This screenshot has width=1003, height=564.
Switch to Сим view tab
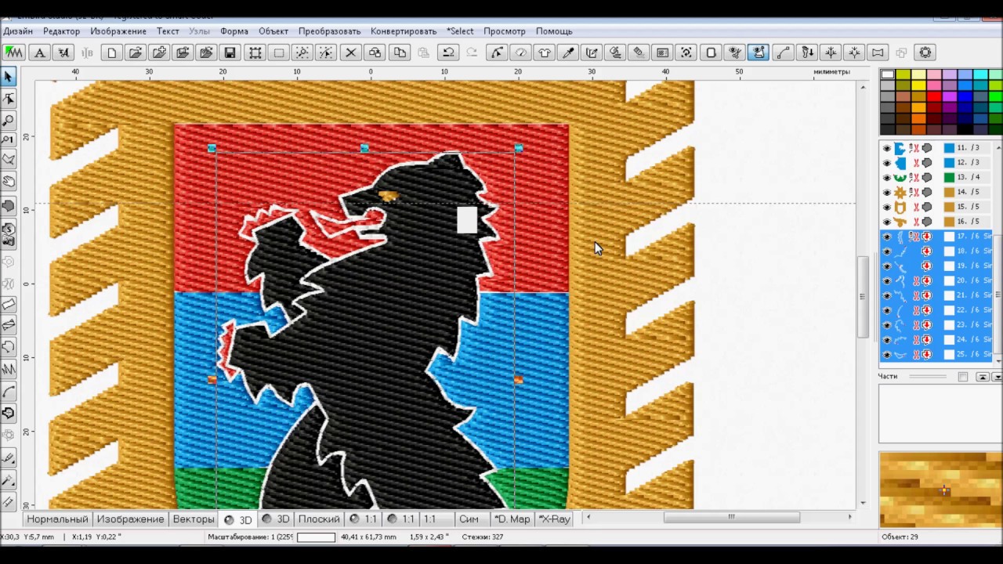[469, 519]
